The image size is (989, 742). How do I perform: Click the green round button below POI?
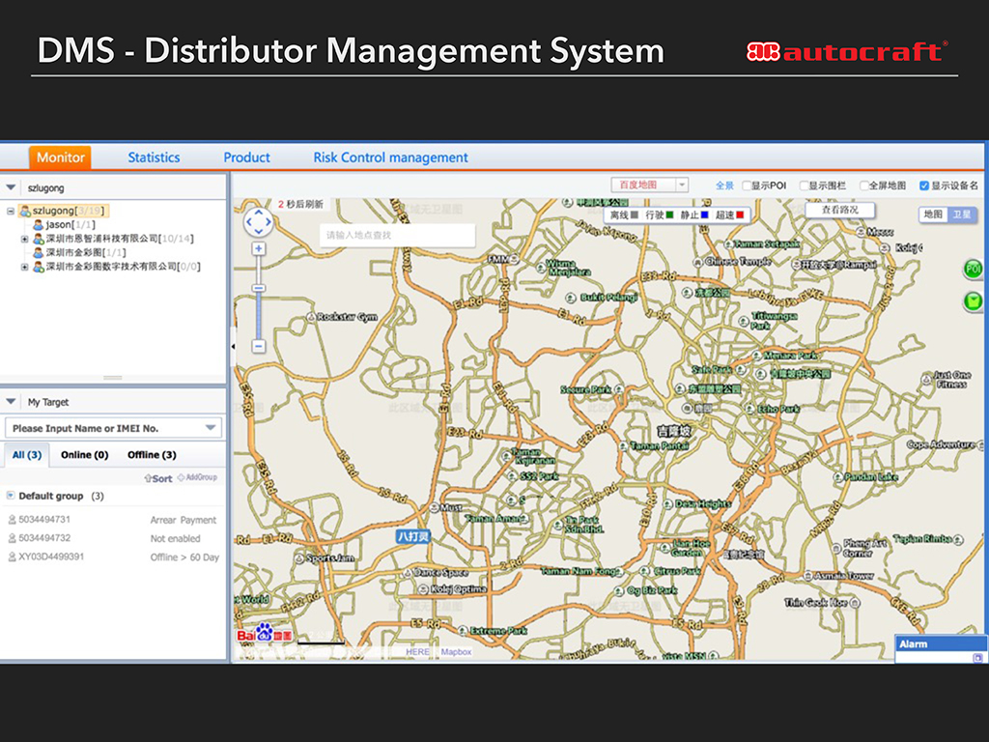(974, 301)
